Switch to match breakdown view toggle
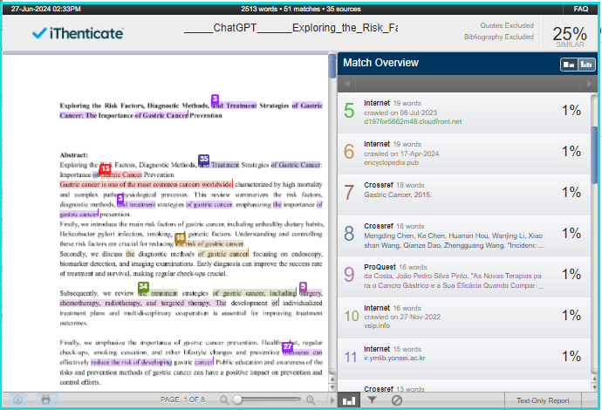602x410 pixels. point(569,65)
